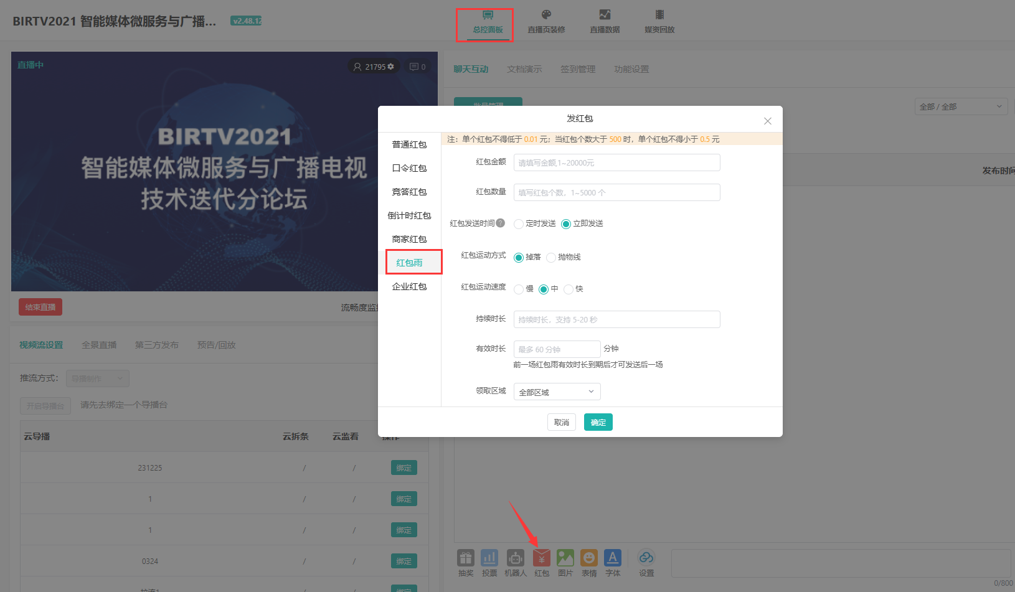Click the 红包金额 input field
Viewport: 1015px width, 592px height.
[617, 162]
